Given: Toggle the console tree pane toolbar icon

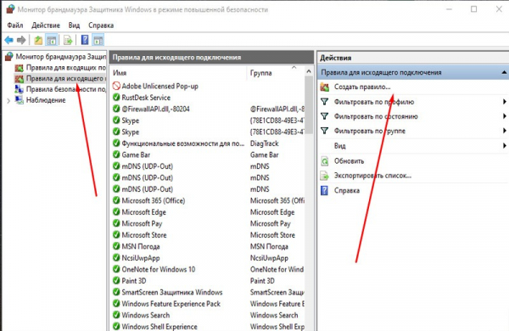Looking at the screenshot, I should [51, 40].
